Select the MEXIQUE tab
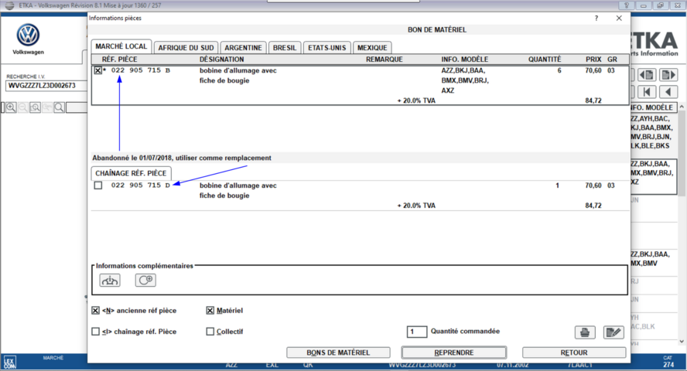Viewport: 687px width, 371px height. point(372,48)
